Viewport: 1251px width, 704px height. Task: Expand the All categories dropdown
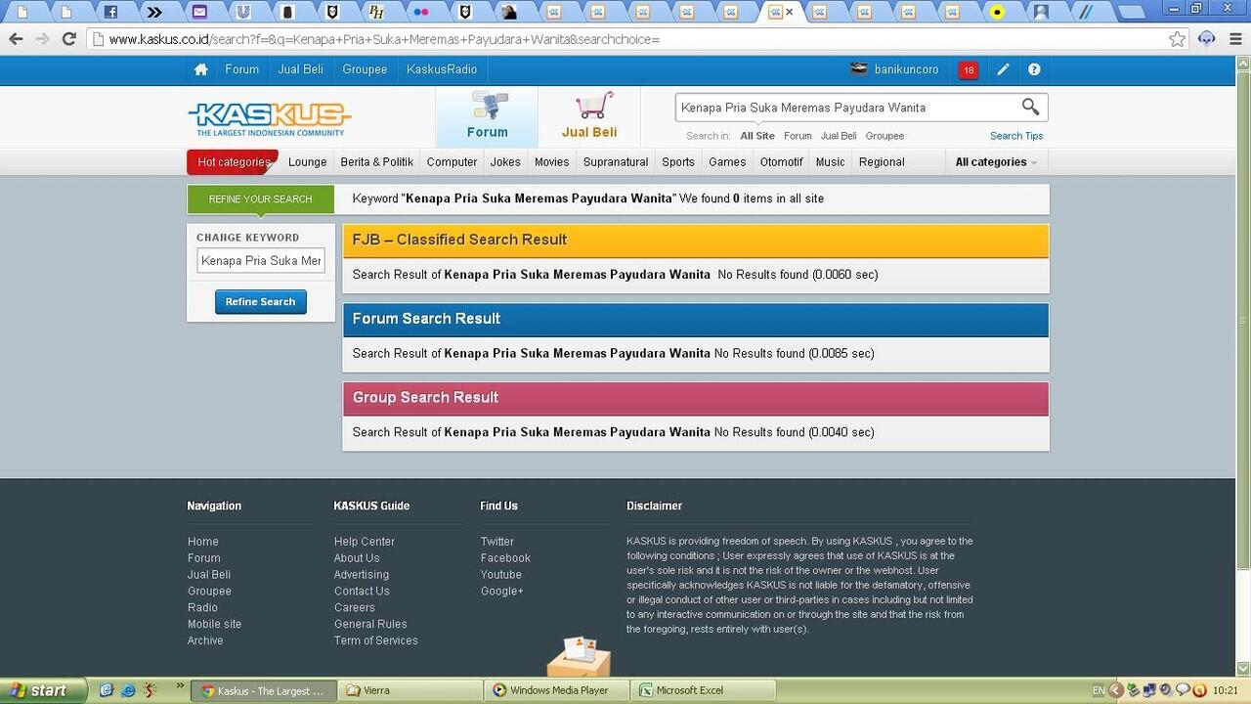pyautogui.click(x=996, y=162)
